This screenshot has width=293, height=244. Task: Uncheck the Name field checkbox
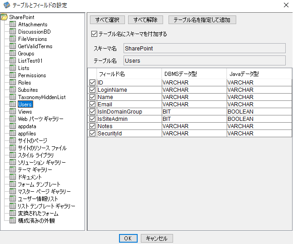pyautogui.click(x=93, y=97)
